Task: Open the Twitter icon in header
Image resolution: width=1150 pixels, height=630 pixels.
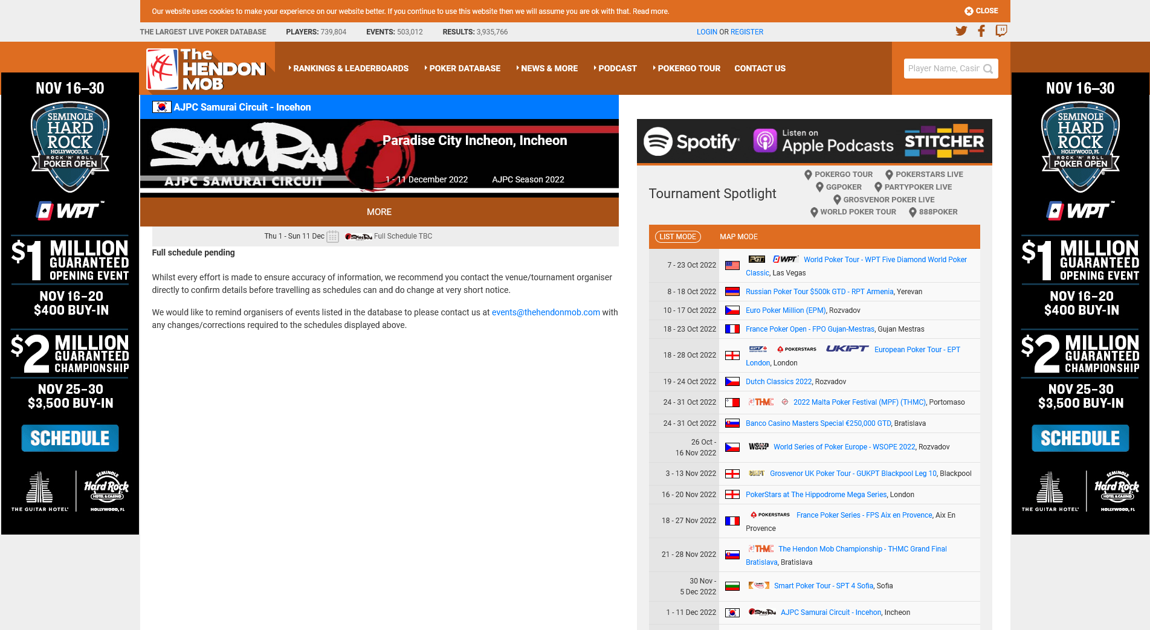Action: click(x=961, y=31)
